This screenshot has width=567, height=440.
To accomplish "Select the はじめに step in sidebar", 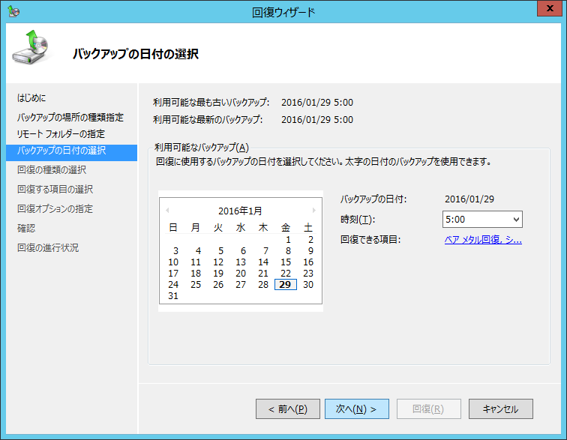I will 31,98.
